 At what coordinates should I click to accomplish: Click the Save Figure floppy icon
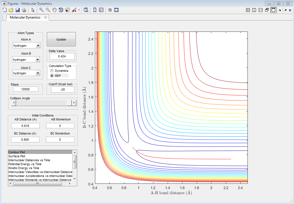[x=17, y=10]
